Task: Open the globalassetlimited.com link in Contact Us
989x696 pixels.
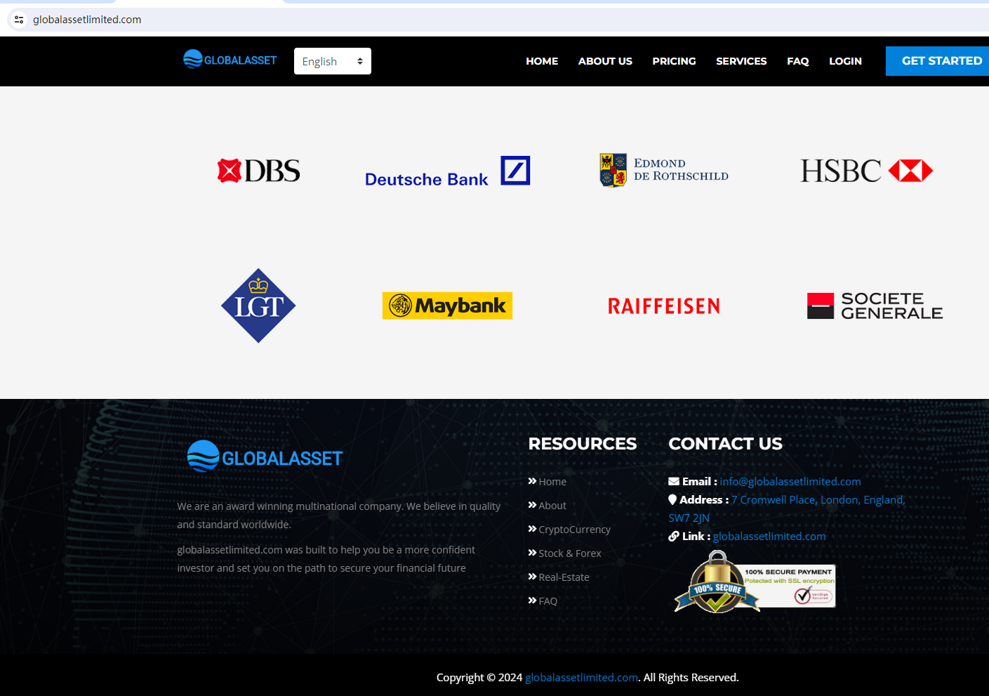Action: coord(769,537)
